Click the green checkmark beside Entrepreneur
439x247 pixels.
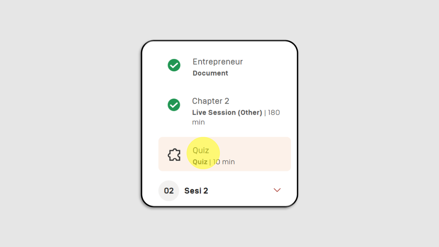(x=174, y=65)
